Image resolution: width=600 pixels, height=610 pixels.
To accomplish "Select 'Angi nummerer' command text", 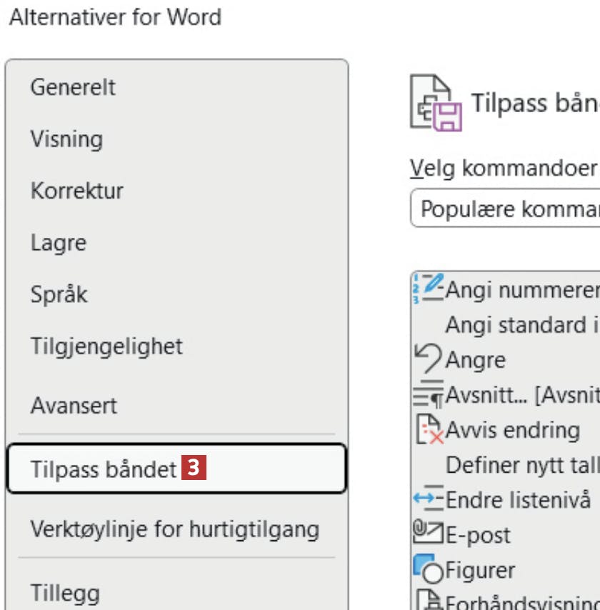I will (x=523, y=290).
